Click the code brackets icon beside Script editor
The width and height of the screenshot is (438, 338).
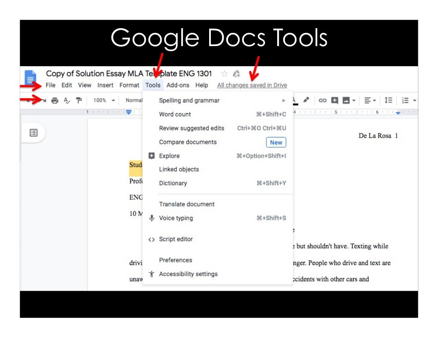click(151, 239)
